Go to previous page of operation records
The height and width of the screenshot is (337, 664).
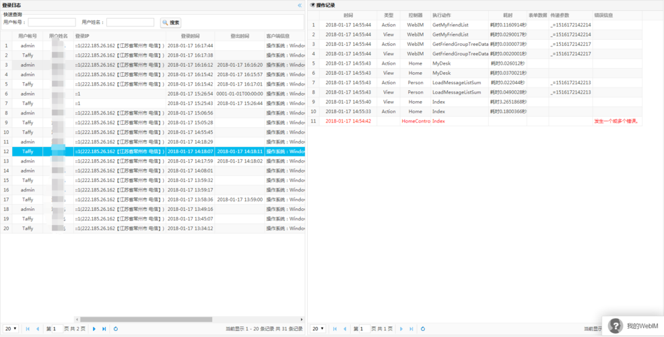point(345,328)
